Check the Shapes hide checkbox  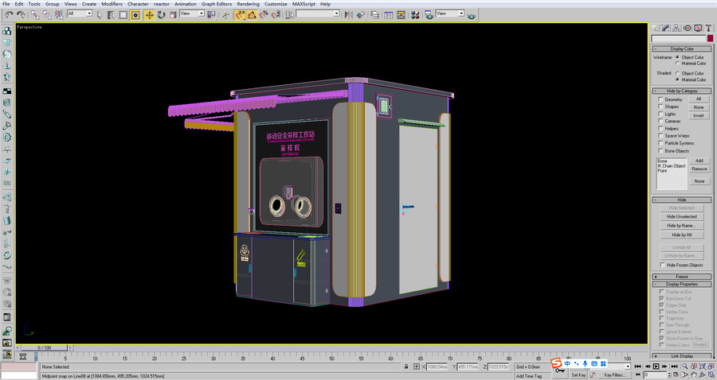click(660, 107)
